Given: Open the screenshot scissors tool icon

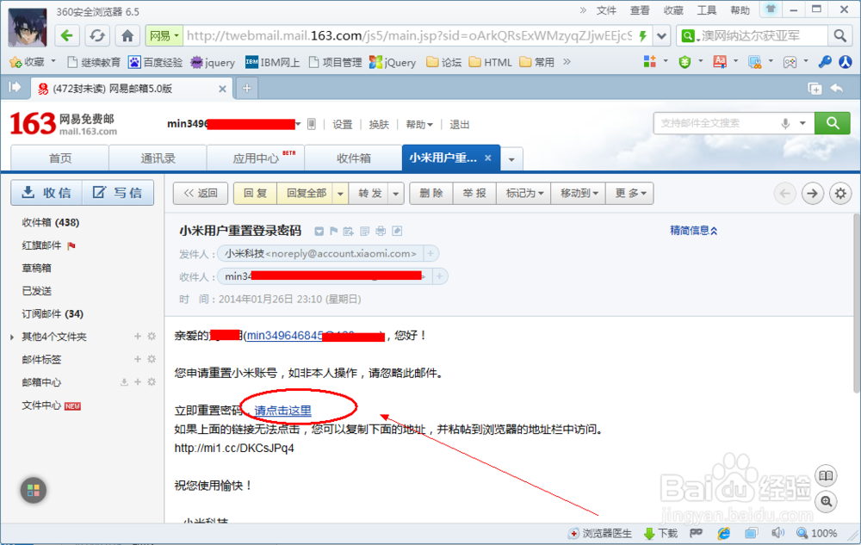Looking at the screenshot, I should [755, 62].
